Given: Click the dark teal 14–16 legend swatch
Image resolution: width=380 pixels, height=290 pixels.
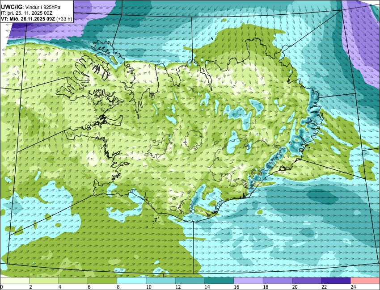Looking at the screenshot, I should tap(219, 281).
